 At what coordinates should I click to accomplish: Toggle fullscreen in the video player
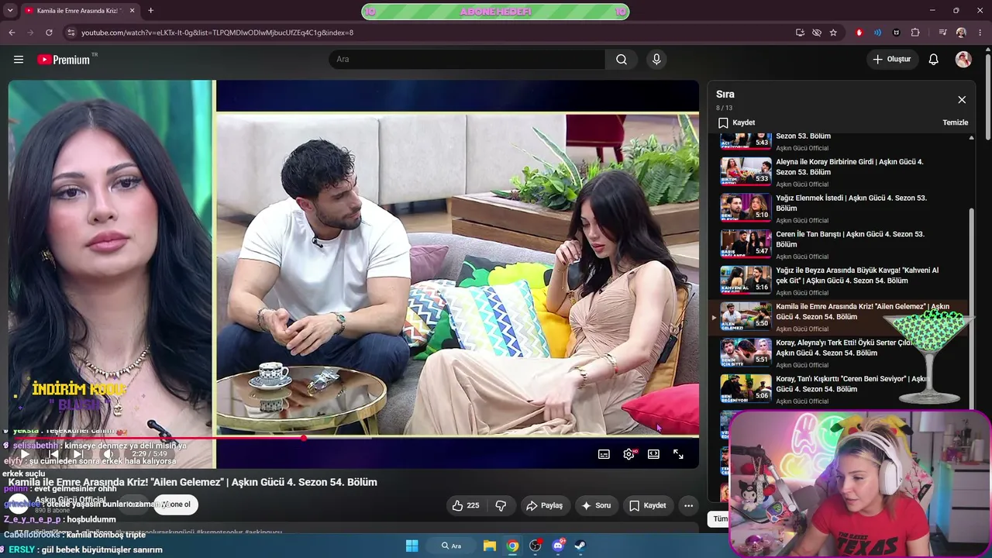pyautogui.click(x=678, y=454)
